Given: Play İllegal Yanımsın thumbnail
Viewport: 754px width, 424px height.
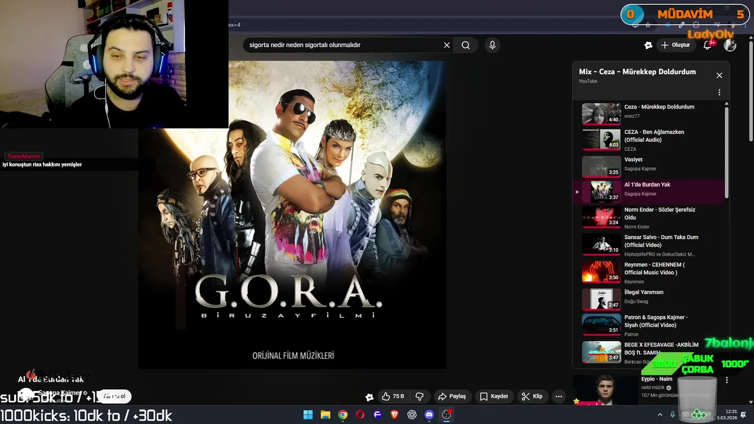Looking at the screenshot, I should click(601, 299).
